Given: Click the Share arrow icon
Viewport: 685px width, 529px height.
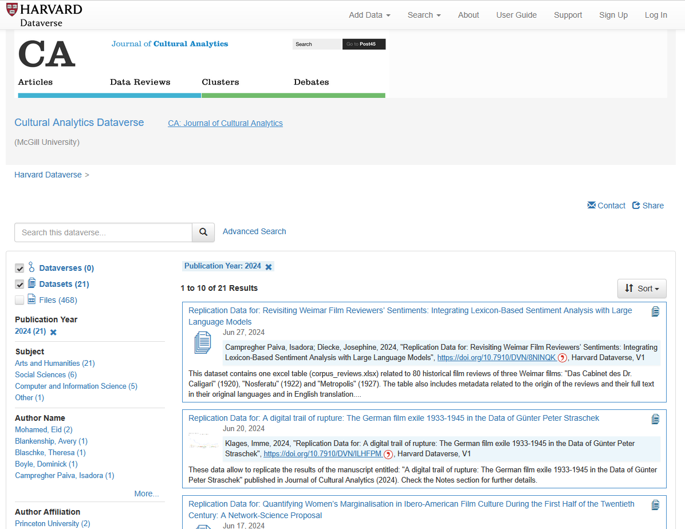Looking at the screenshot, I should pos(636,206).
